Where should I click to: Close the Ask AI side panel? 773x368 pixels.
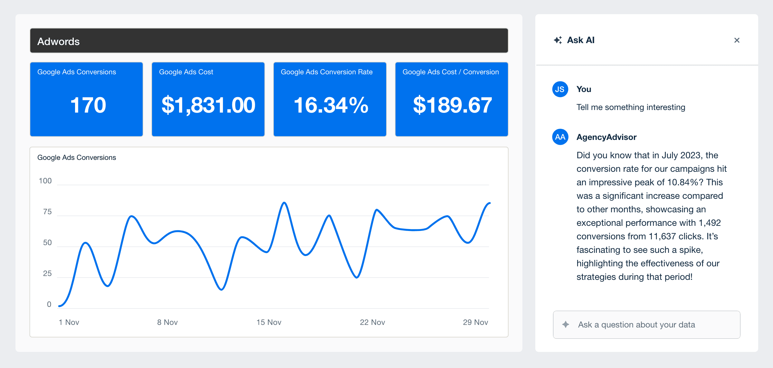point(737,40)
